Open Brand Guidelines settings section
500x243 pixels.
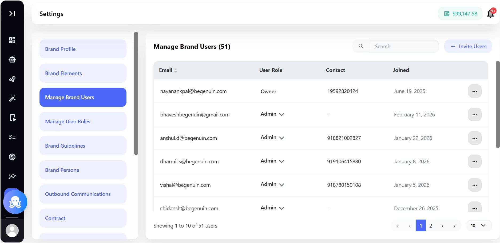83,146
